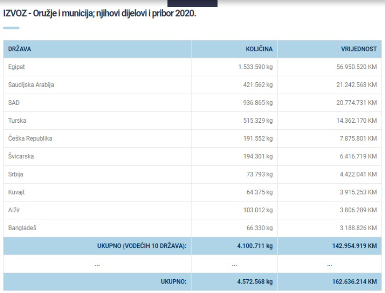Select the SAD country cell
The image size is (385, 293).
tap(97, 103)
